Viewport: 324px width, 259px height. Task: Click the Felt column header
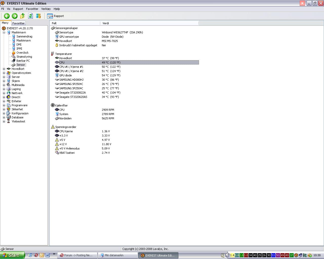75,23
